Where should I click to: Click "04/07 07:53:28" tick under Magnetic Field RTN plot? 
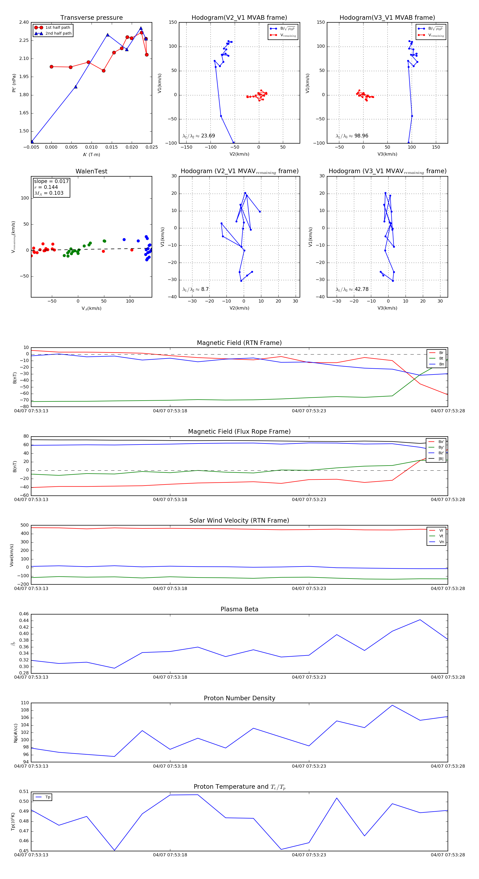(448, 411)
